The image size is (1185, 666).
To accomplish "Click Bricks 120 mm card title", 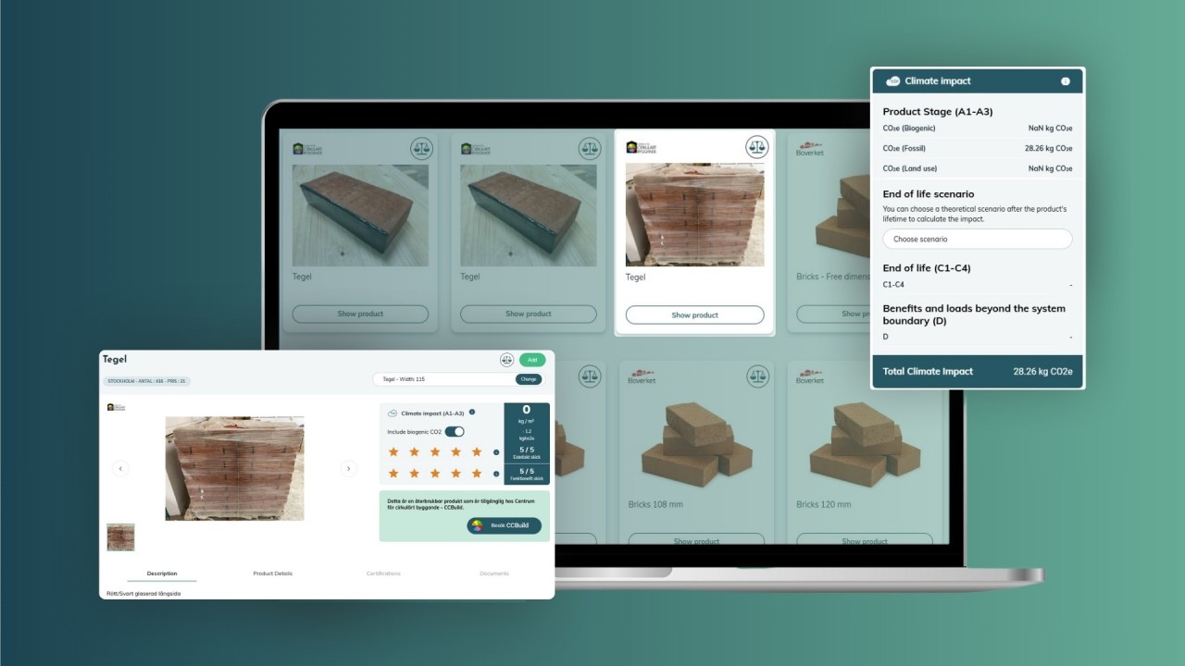I will pyautogui.click(x=823, y=504).
